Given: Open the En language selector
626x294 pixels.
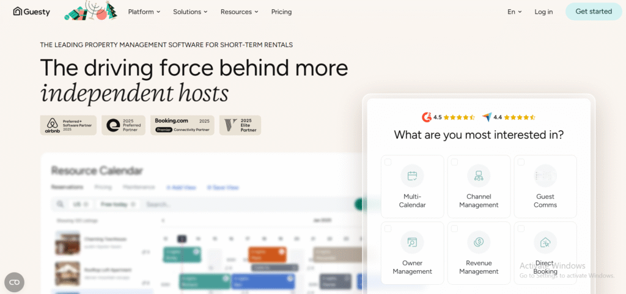Looking at the screenshot, I should (x=514, y=12).
